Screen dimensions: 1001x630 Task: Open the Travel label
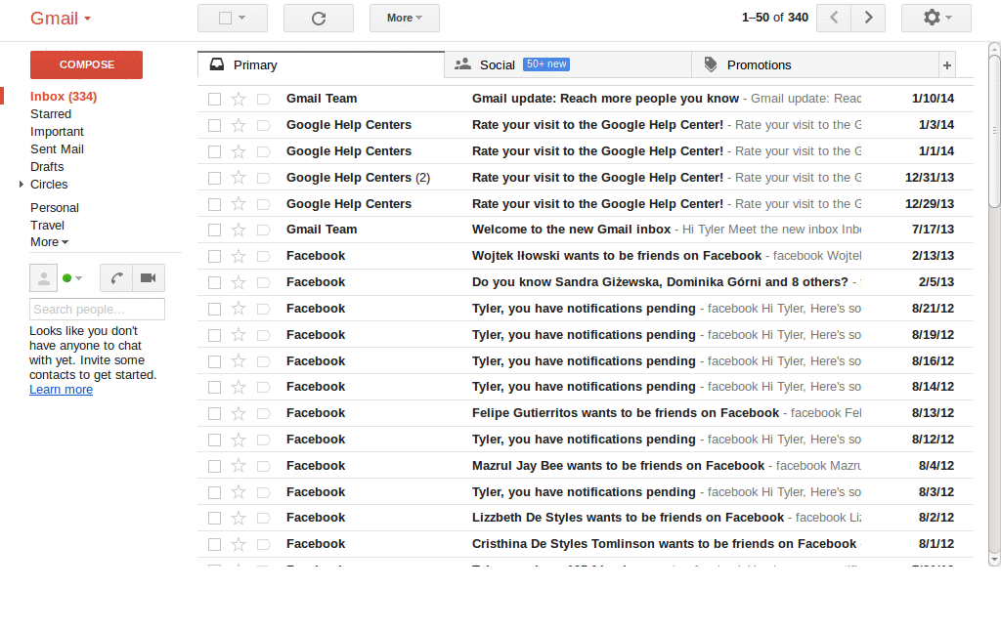[x=47, y=225]
